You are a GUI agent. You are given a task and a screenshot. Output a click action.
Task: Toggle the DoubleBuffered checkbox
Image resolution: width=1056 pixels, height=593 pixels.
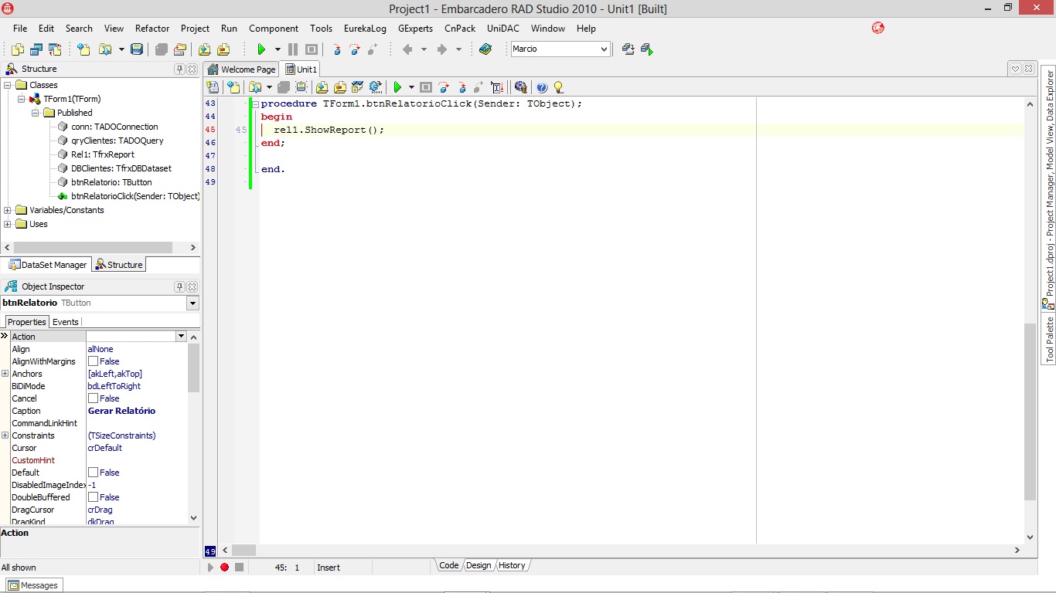pyautogui.click(x=93, y=497)
